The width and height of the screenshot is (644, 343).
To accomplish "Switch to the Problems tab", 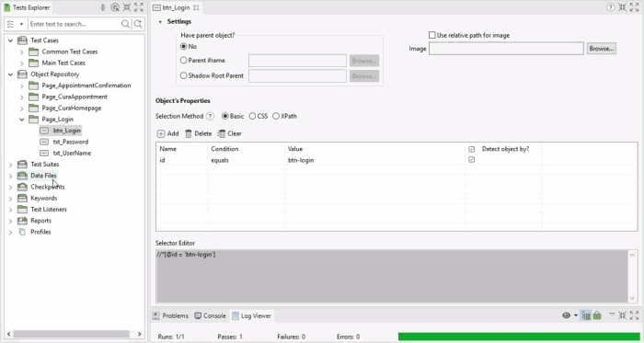I will point(170,315).
